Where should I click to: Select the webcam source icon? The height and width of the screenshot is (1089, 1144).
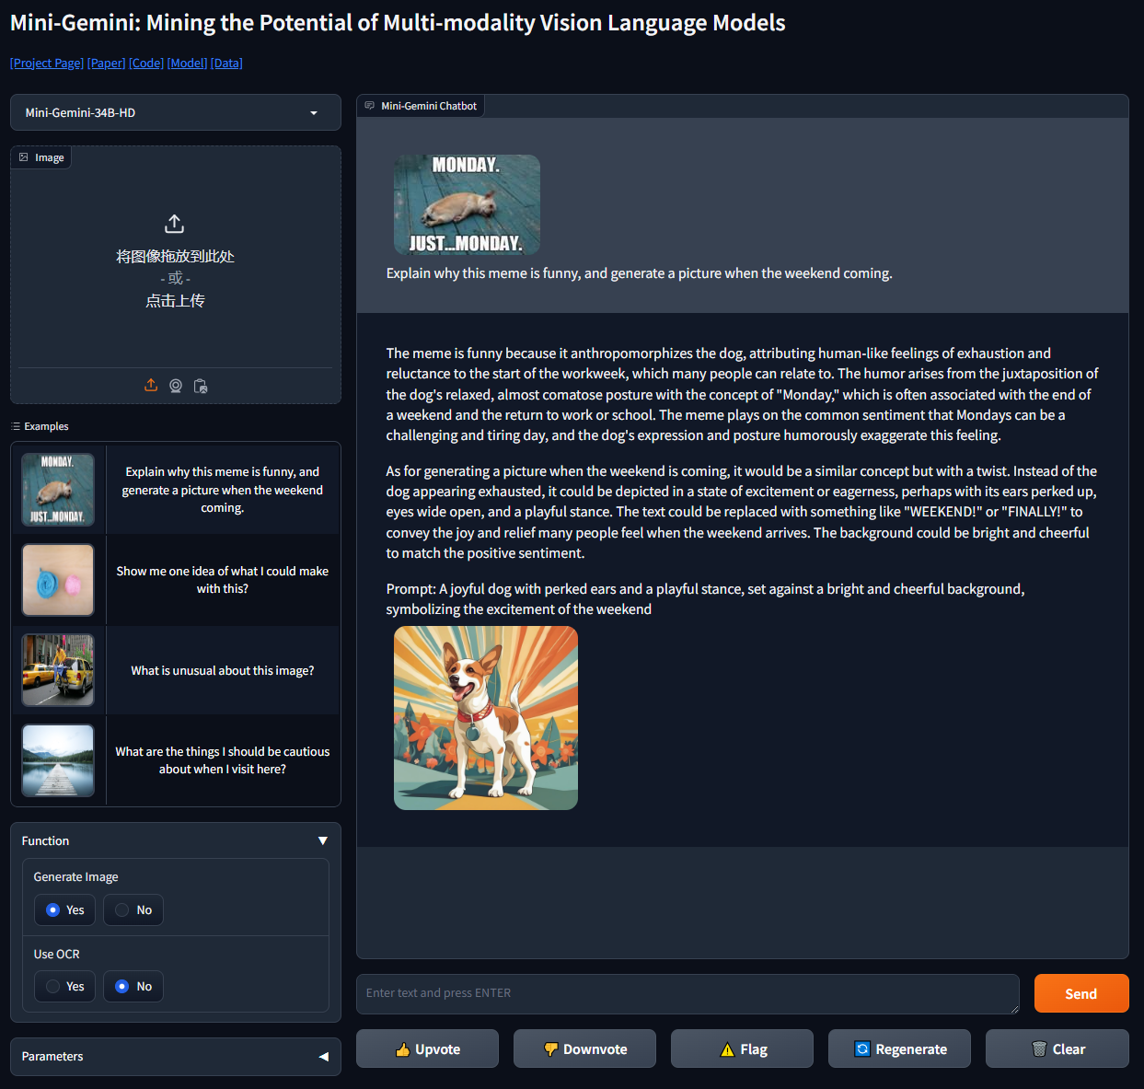[x=176, y=386]
